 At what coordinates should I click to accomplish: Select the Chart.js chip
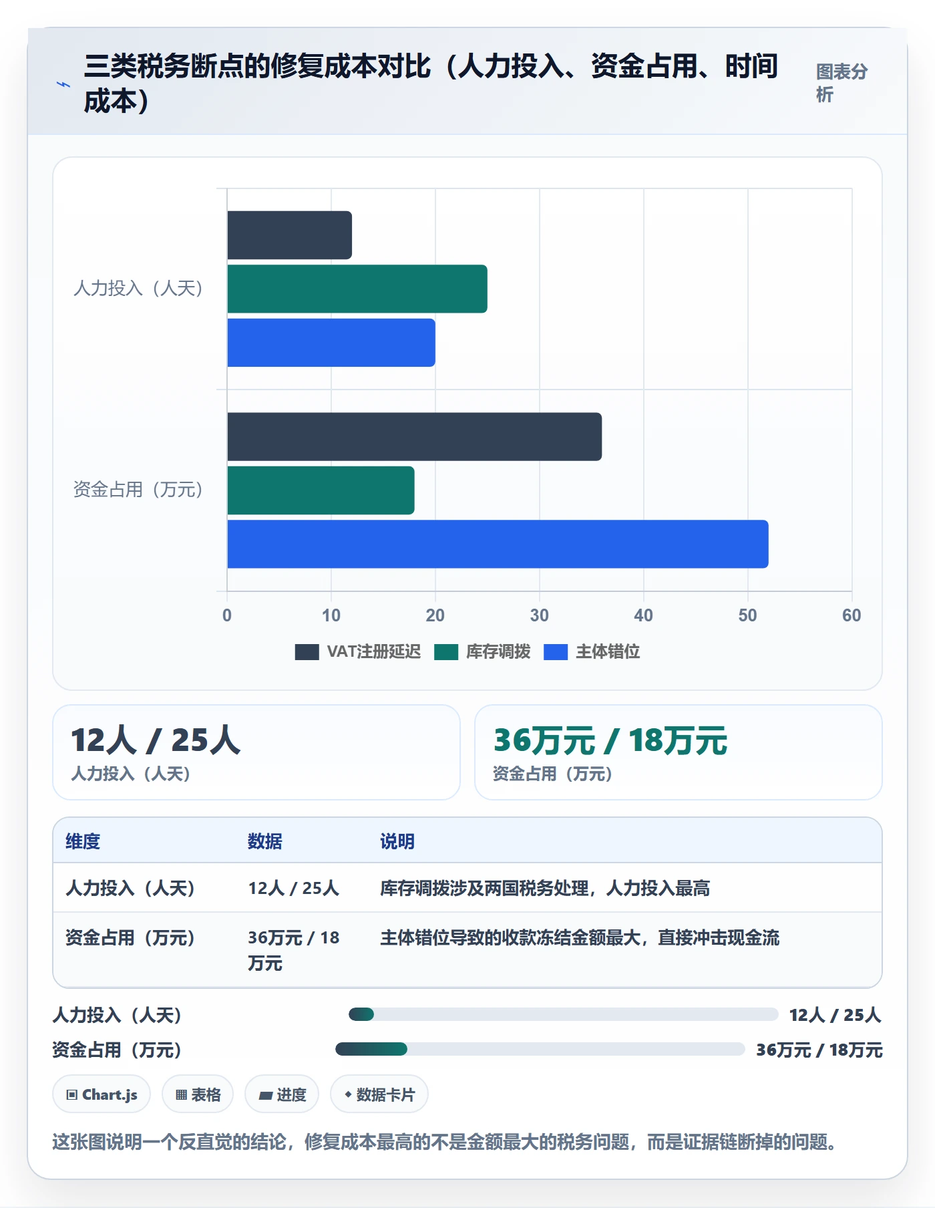pos(102,1094)
